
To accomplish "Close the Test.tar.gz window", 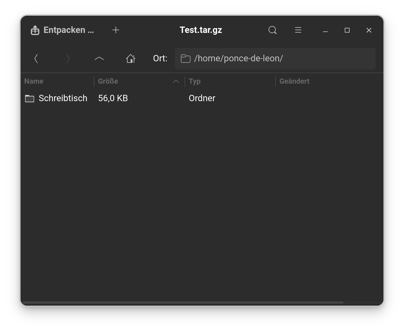I will point(369,30).
